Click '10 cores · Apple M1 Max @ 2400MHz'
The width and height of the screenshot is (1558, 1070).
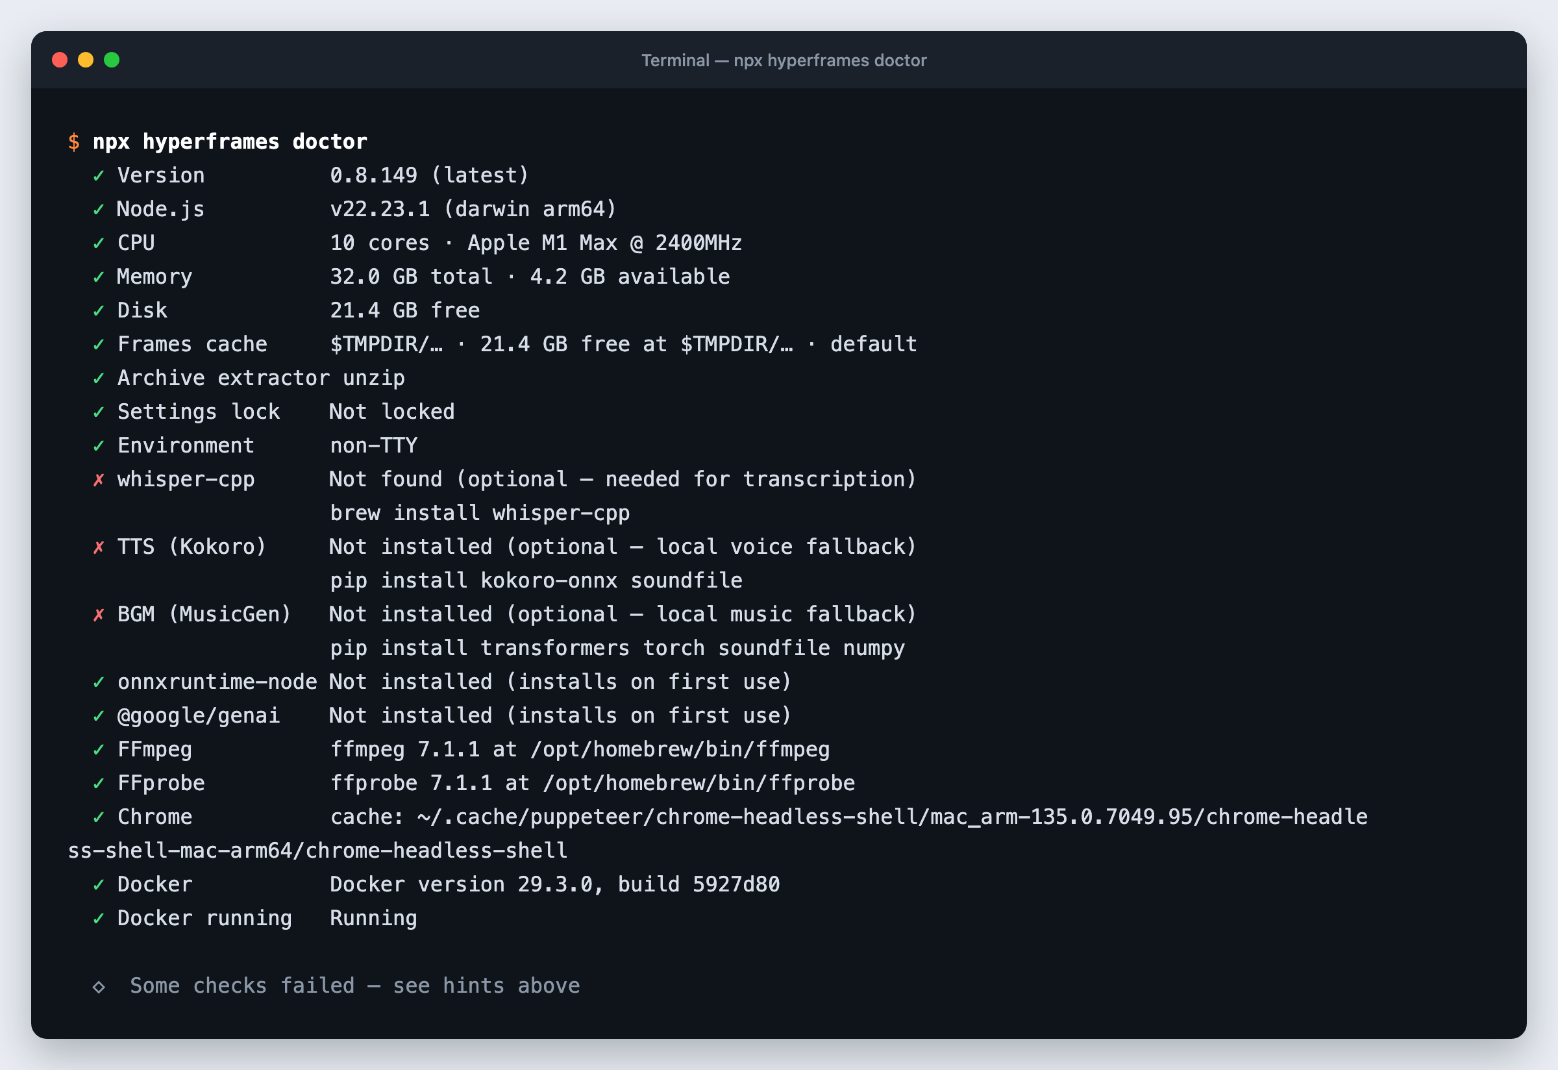(x=536, y=243)
